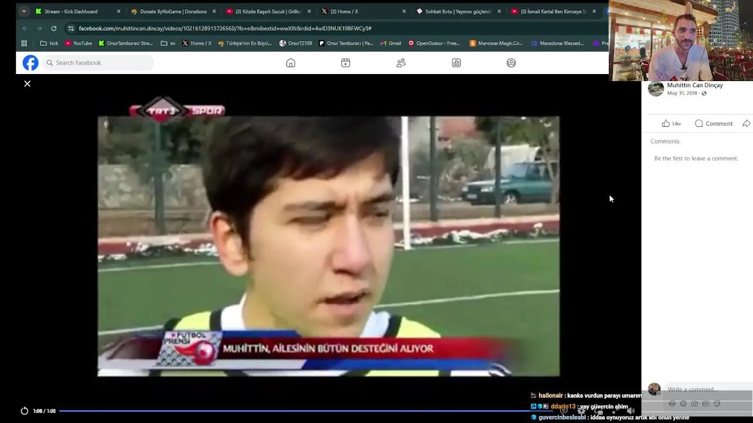753x423 pixels.
Task: Open the Gmail bookmark
Action: coord(391,43)
